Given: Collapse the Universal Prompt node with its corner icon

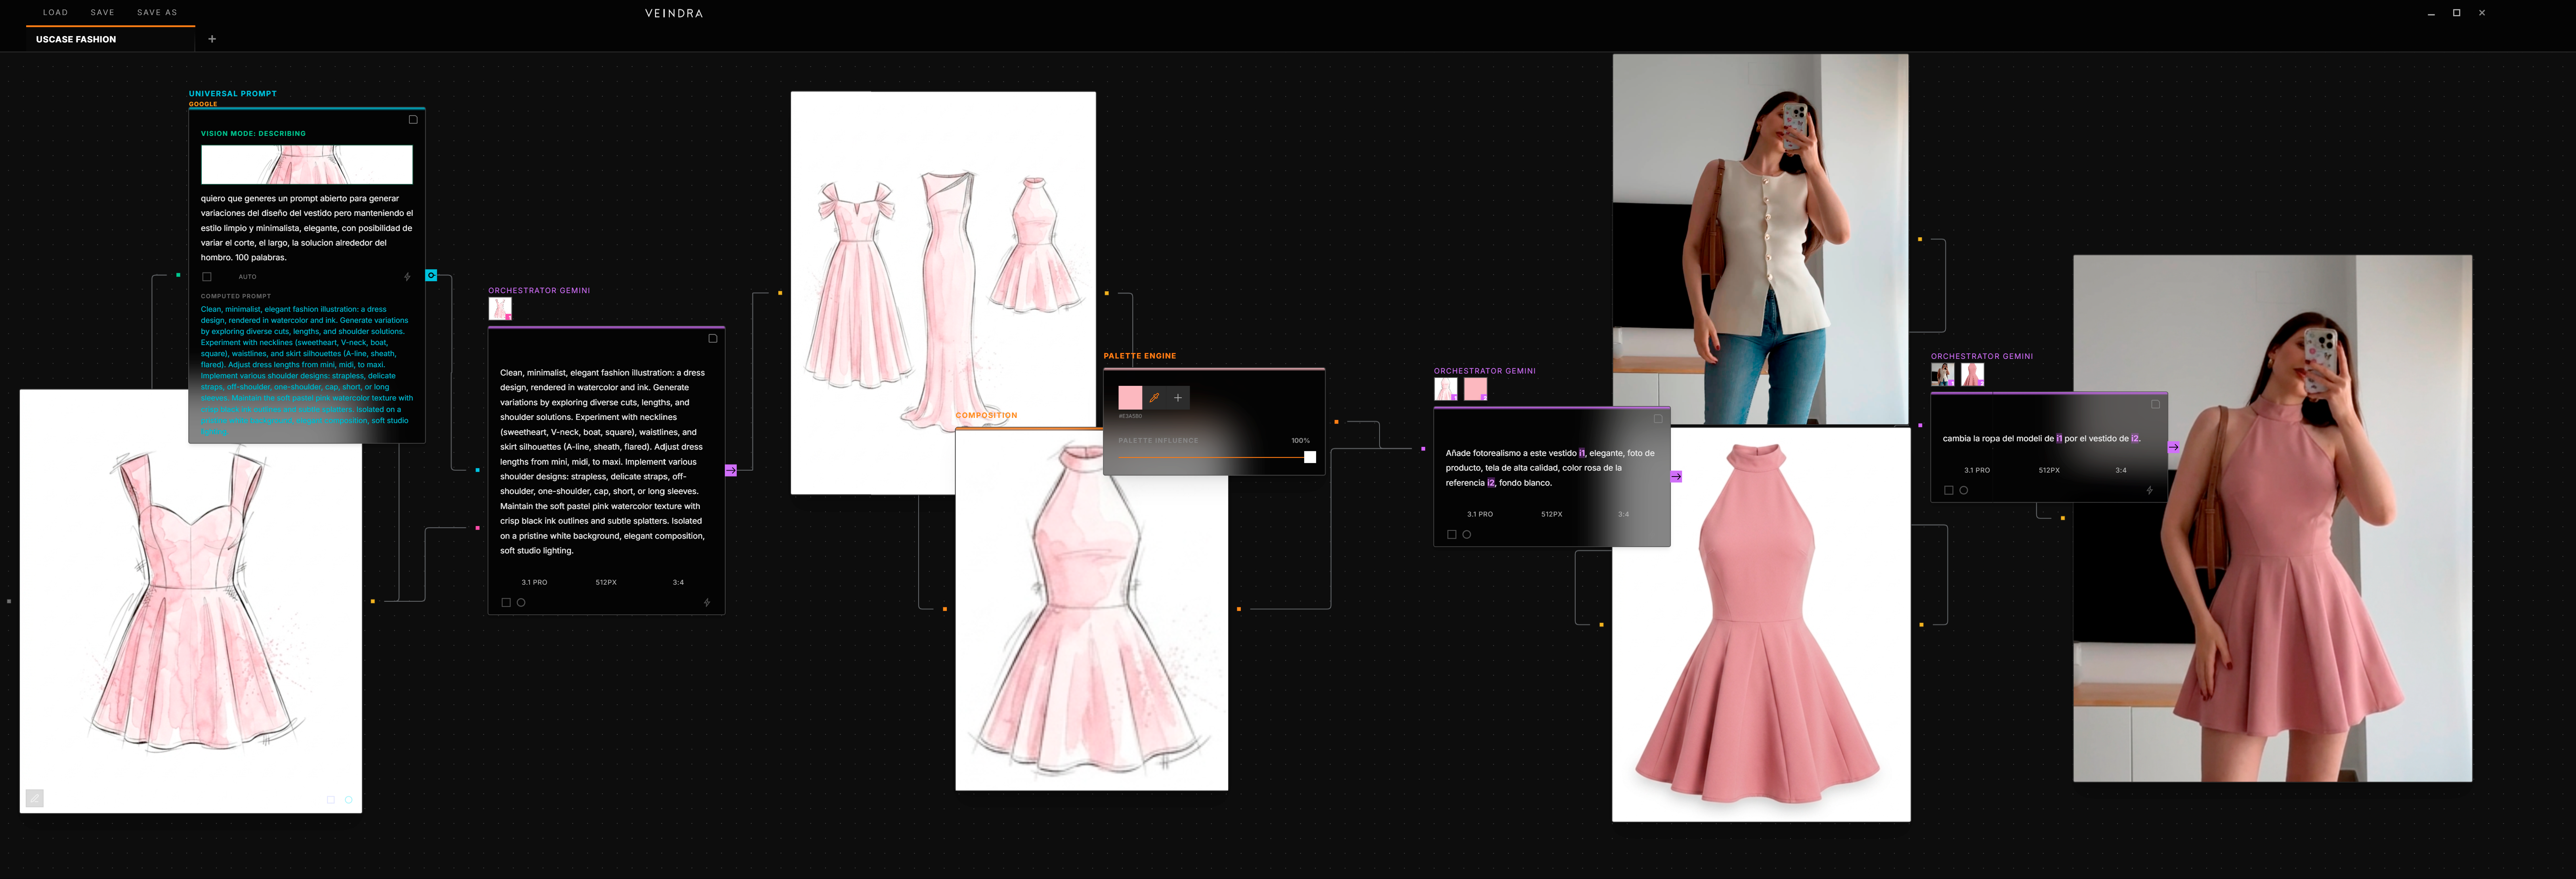Looking at the screenshot, I should click(413, 120).
